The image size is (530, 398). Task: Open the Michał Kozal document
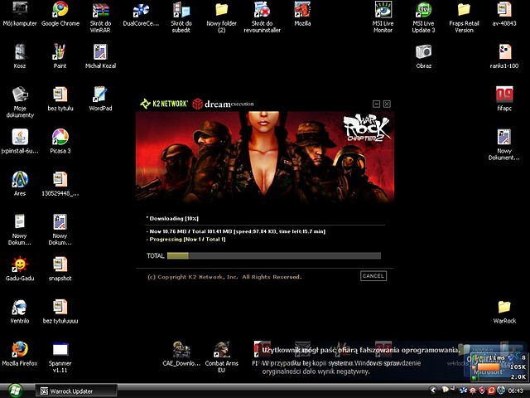pyautogui.click(x=100, y=56)
